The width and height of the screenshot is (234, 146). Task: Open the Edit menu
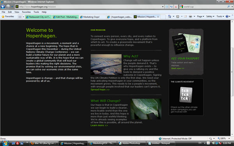(x=10, y=12)
